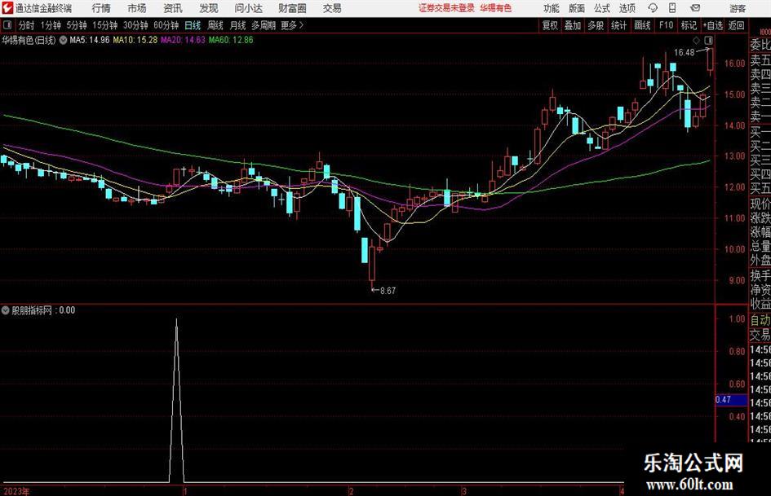Screen dimensions: 771x496
Task: Switch to 月线 monthly tab
Action: click(x=237, y=25)
